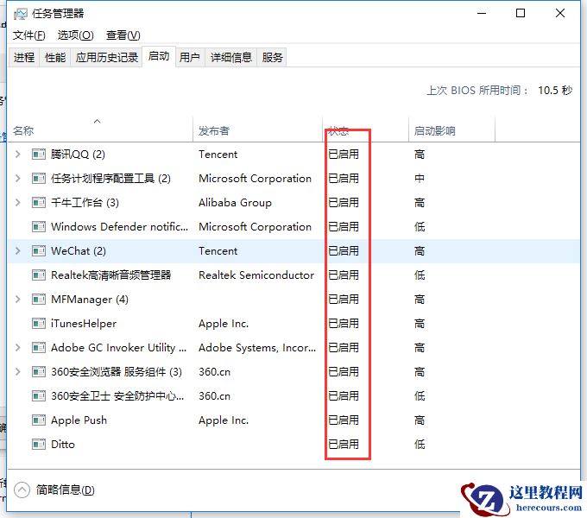Image resolution: width=587 pixels, height=518 pixels.
Task: Expand the 360安全浏览器 服务组件 (3) group
Action: coord(17,371)
